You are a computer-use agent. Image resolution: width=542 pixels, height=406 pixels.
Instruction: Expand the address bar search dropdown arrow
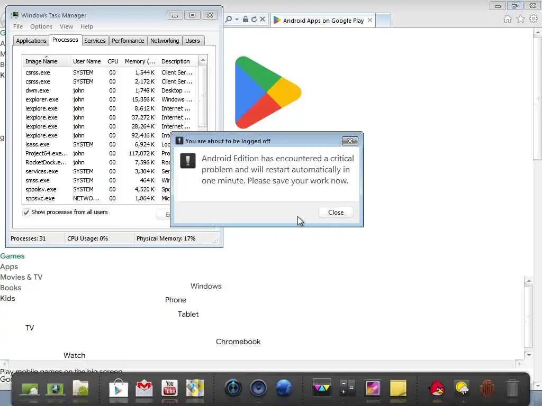pos(237,20)
